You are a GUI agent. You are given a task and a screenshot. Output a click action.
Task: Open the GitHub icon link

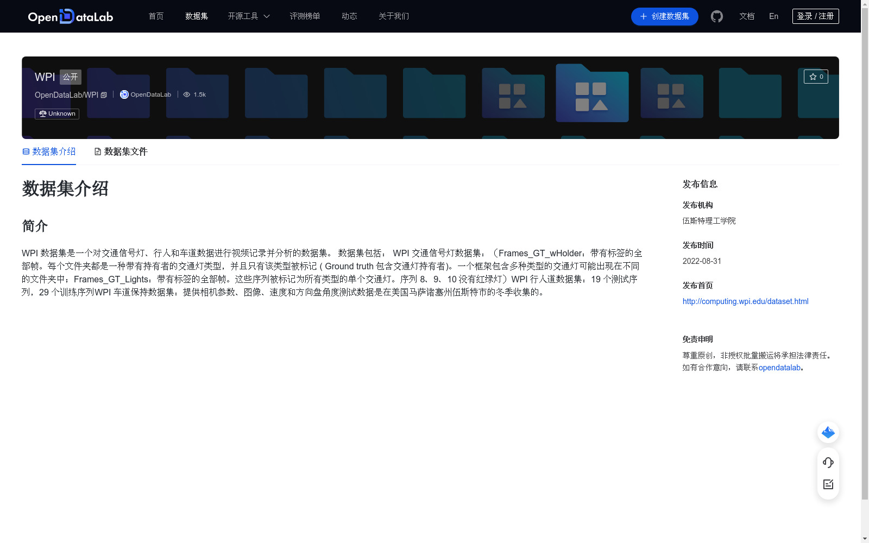point(717,16)
